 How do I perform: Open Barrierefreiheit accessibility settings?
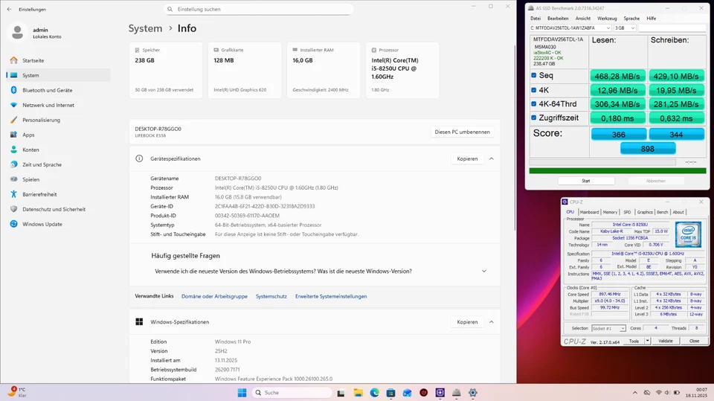[x=58, y=195]
